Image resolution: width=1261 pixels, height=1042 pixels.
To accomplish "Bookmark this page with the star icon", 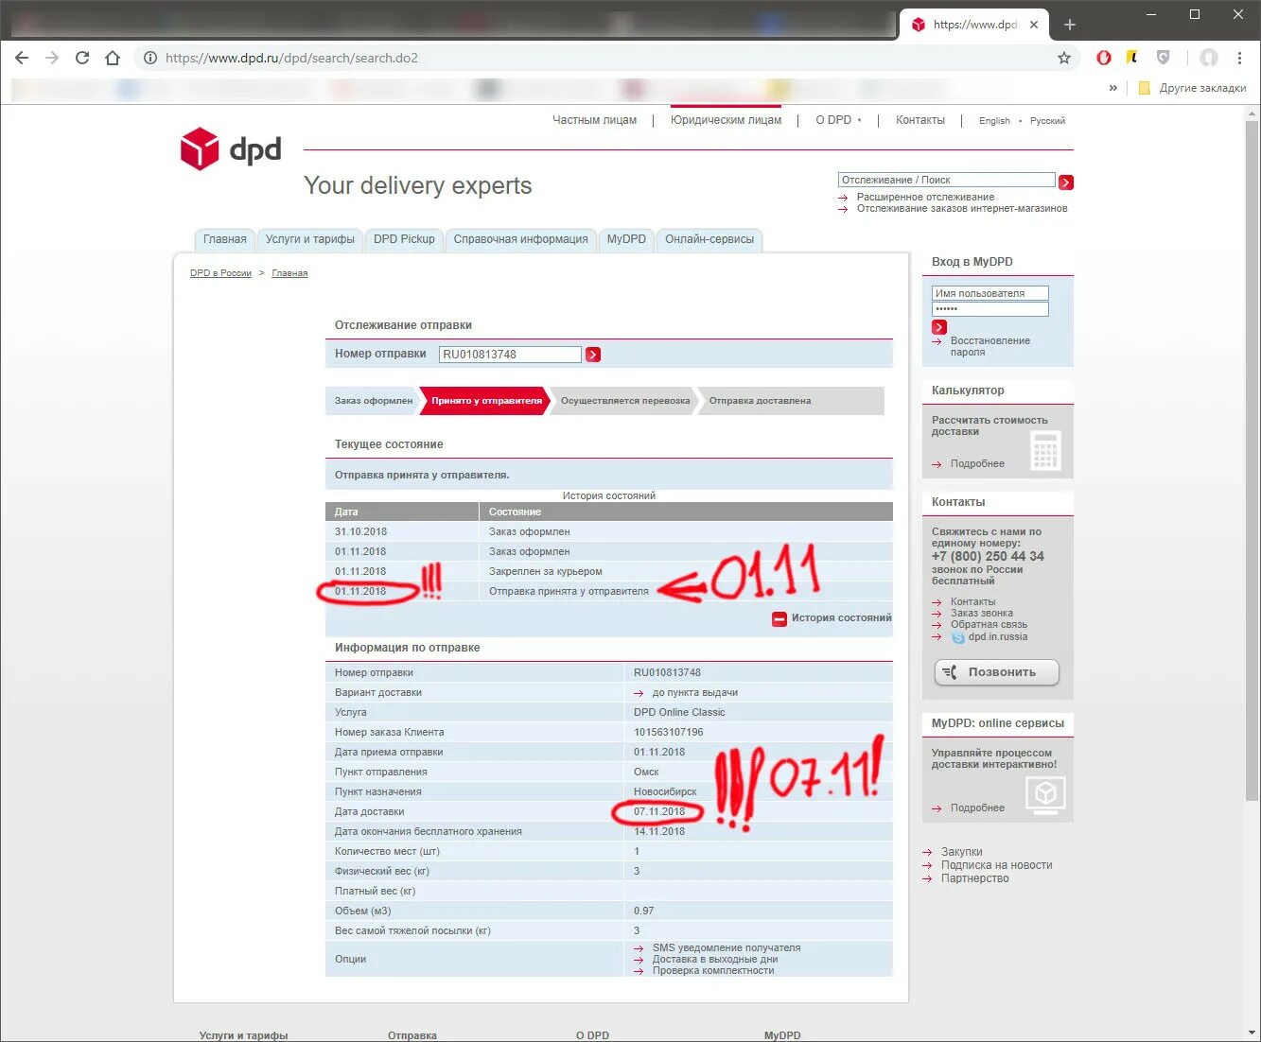I will point(1064,58).
